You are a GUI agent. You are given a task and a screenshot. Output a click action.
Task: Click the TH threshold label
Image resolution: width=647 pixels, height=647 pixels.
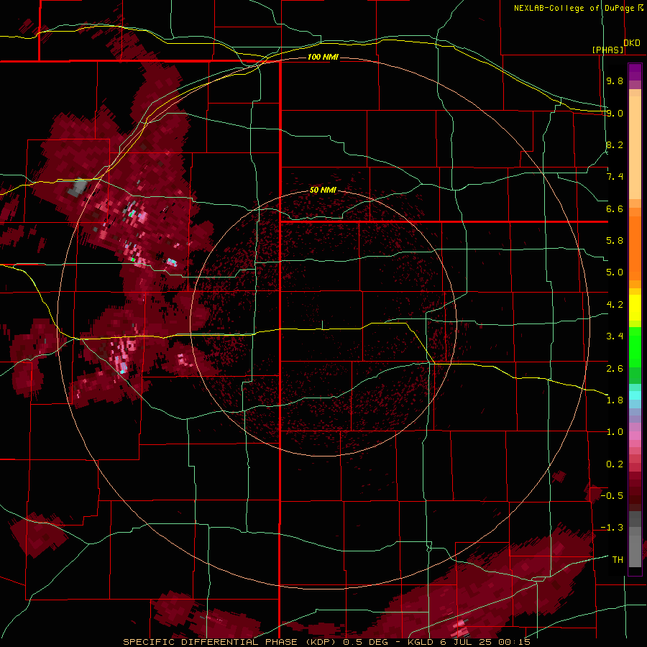pyautogui.click(x=618, y=560)
